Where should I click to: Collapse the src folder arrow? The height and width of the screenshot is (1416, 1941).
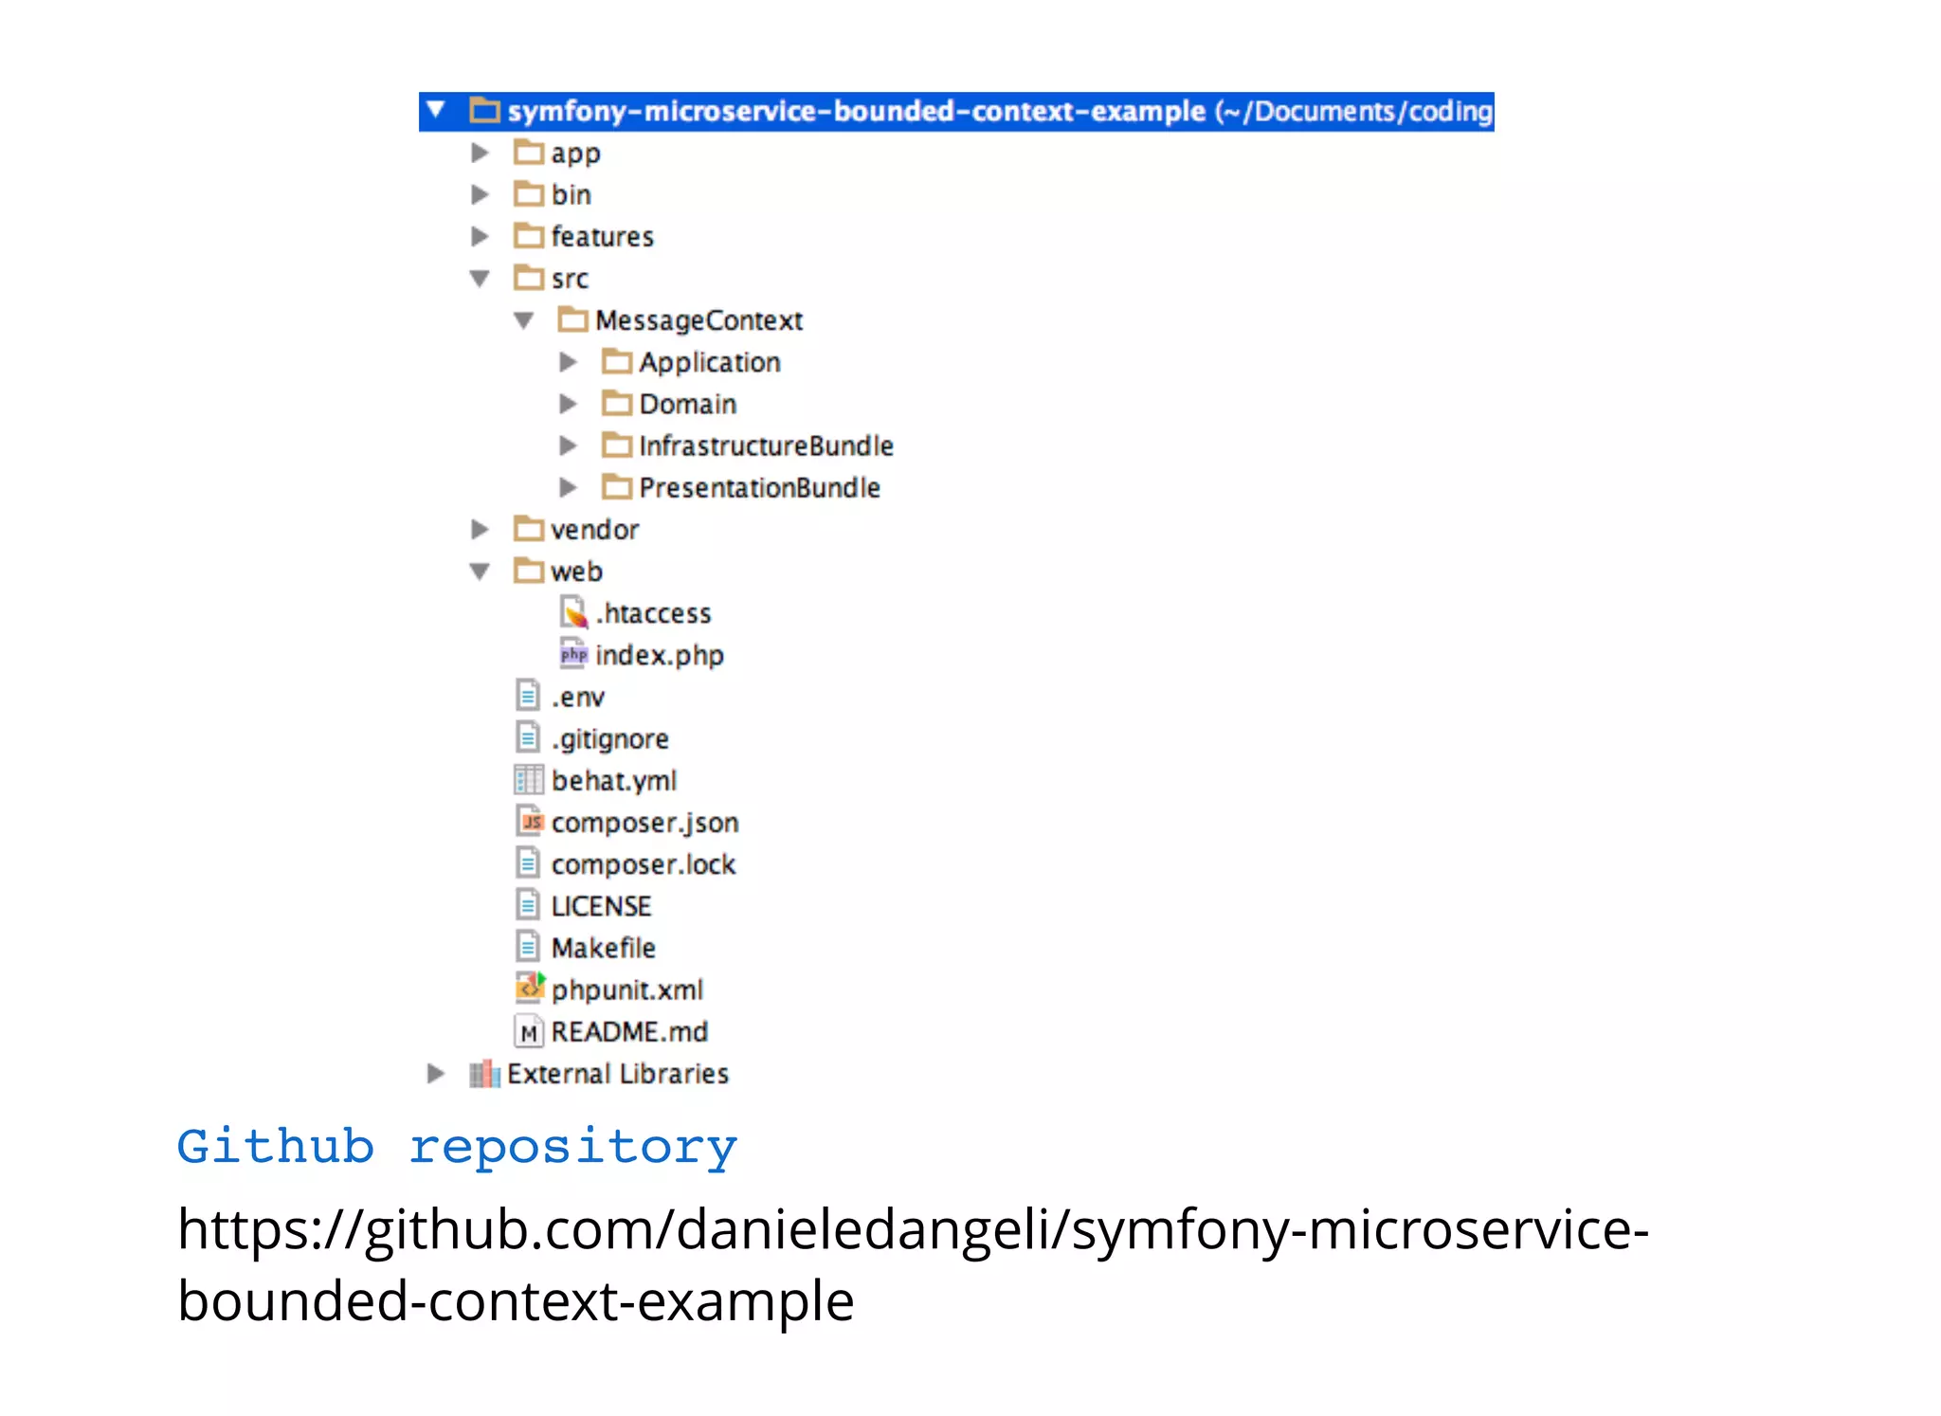(x=480, y=279)
